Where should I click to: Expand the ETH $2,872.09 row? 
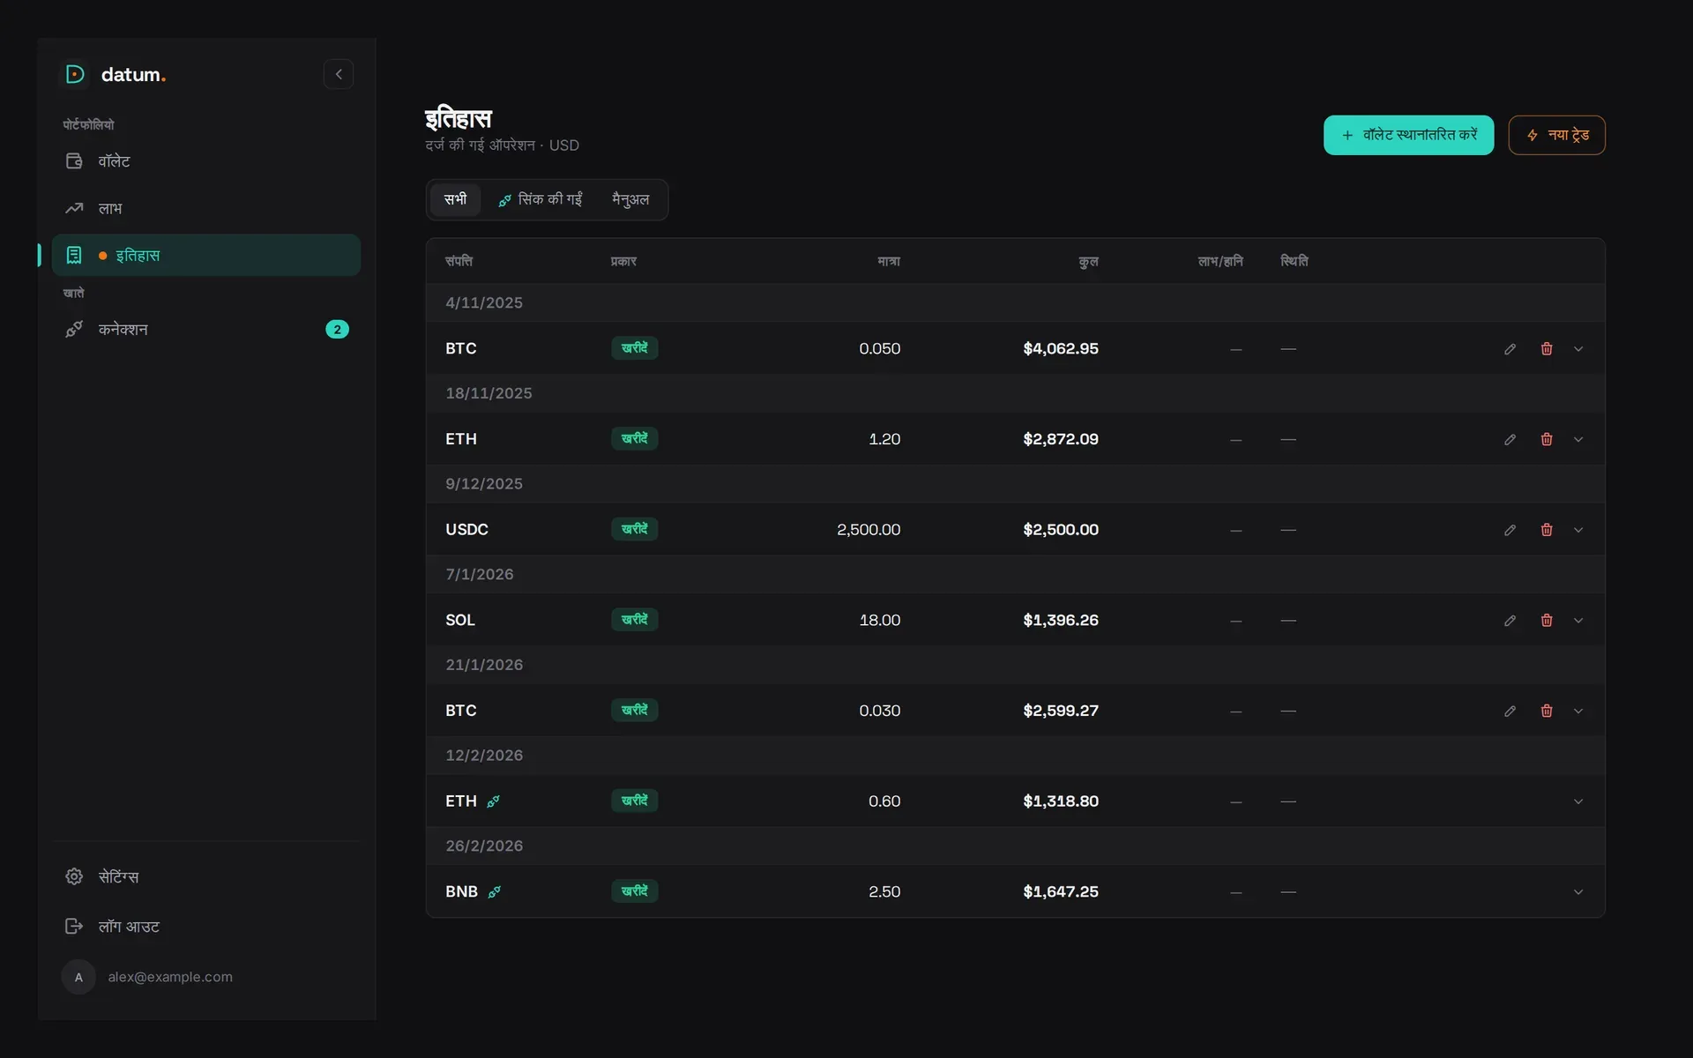click(1578, 439)
